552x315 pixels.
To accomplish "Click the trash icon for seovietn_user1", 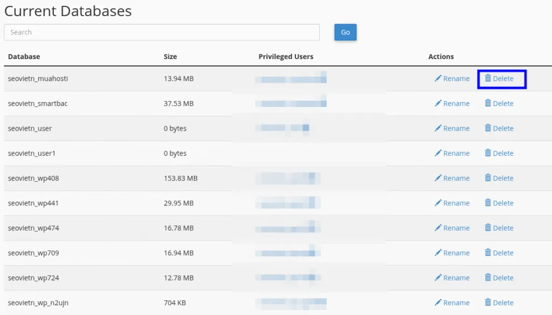I will [488, 153].
